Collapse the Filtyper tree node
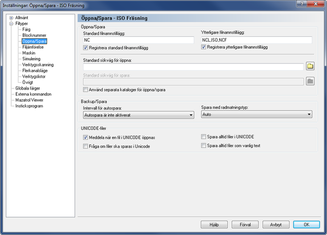The height and width of the screenshot is (235, 327). tap(11, 24)
